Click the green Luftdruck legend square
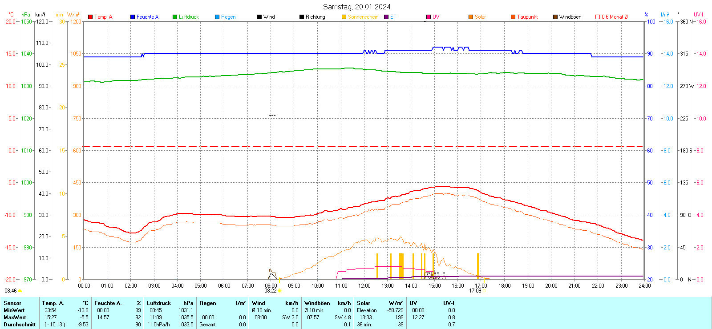The image size is (712, 329). pyautogui.click(x=175, y=17)
